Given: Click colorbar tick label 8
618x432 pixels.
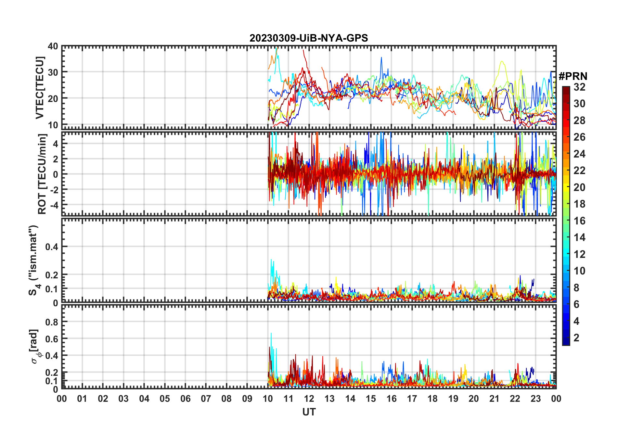Looking at the screenshot, I should tap(576, 288).
